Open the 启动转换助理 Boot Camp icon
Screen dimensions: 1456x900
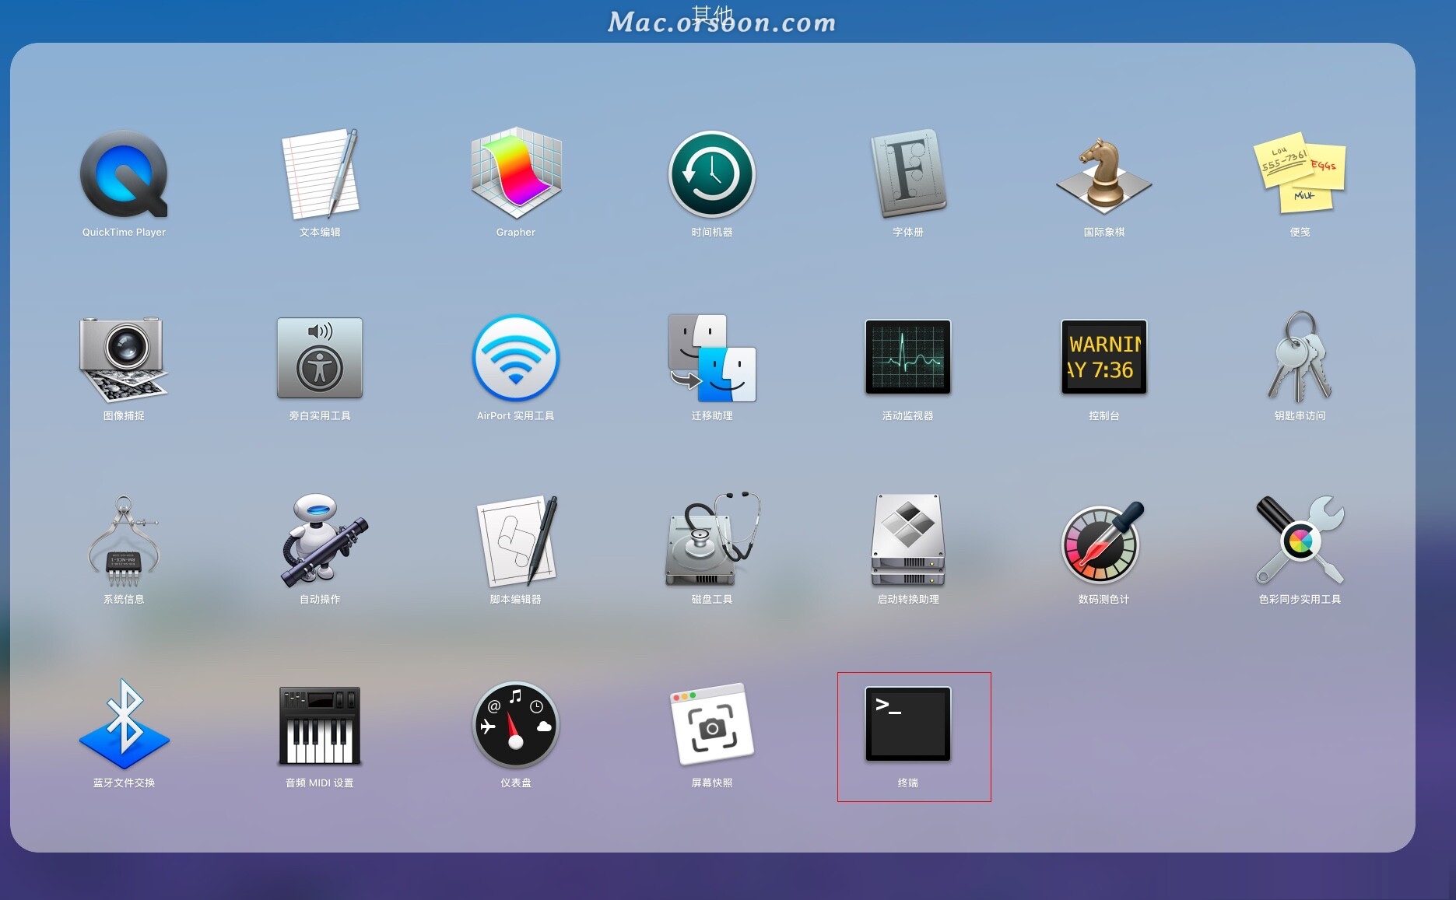[908, 540]
